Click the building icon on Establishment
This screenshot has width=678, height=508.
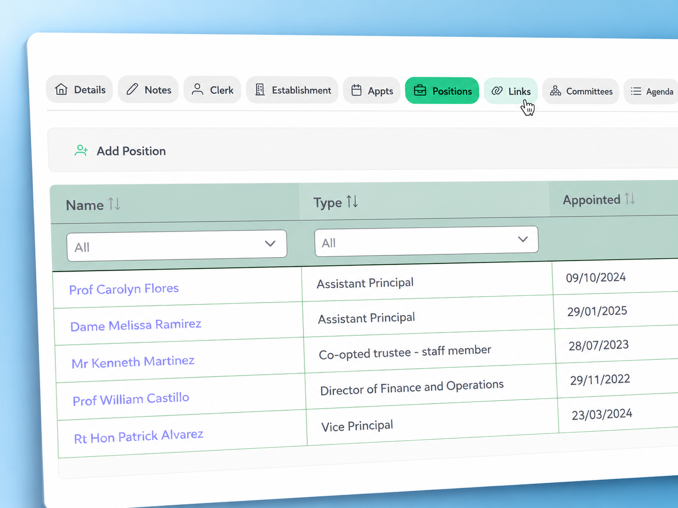tap(260, 90)
